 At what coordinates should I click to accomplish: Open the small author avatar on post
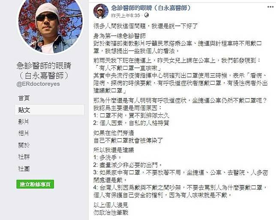coord(101,11)
